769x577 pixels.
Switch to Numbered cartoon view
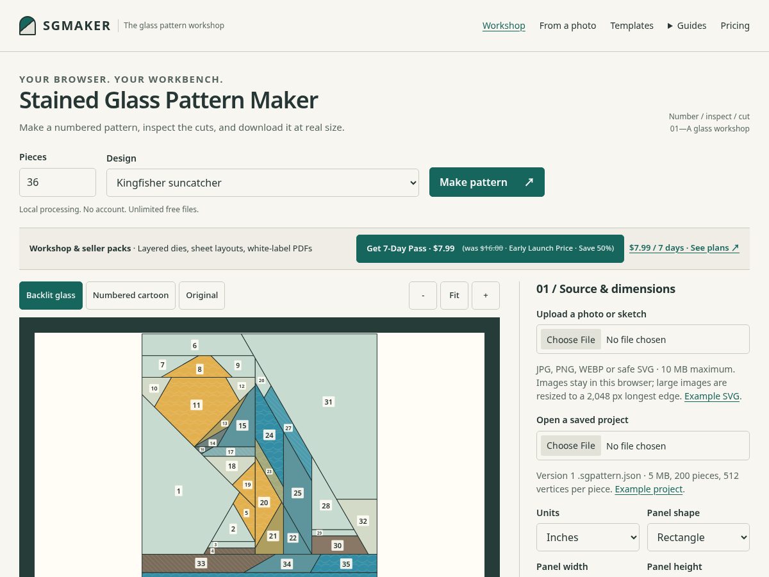pyautogui.click(x=131, y=296)
